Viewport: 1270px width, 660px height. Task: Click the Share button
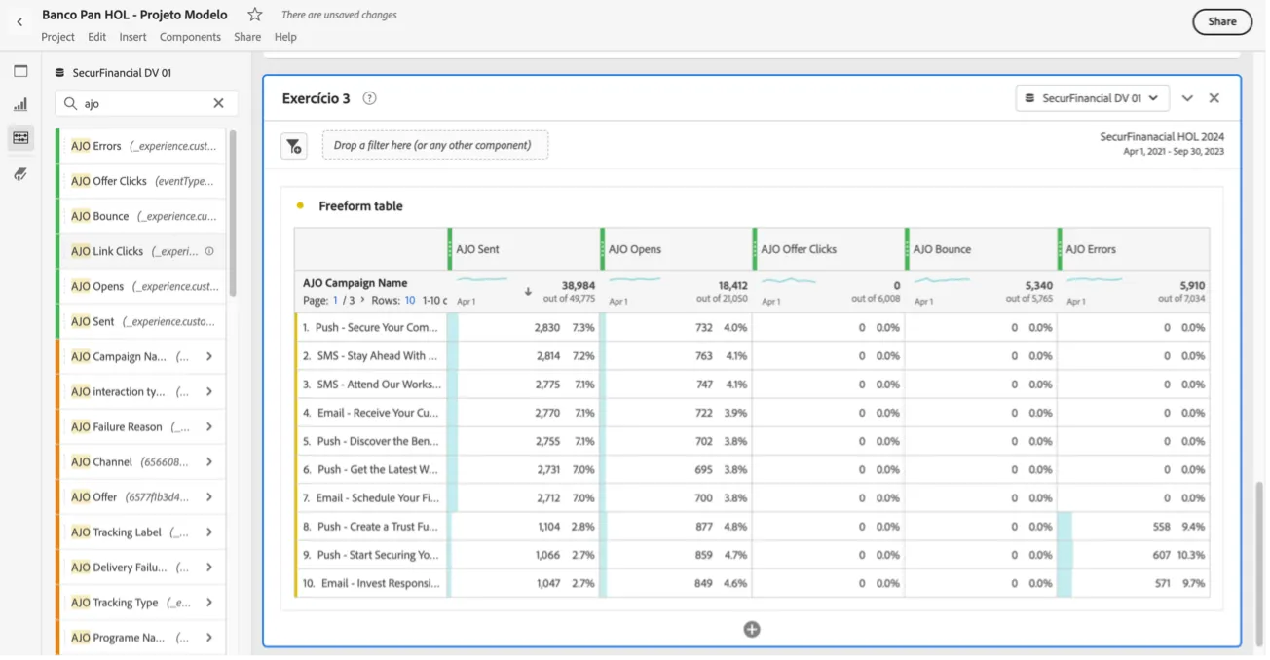tap(1223, 21)
